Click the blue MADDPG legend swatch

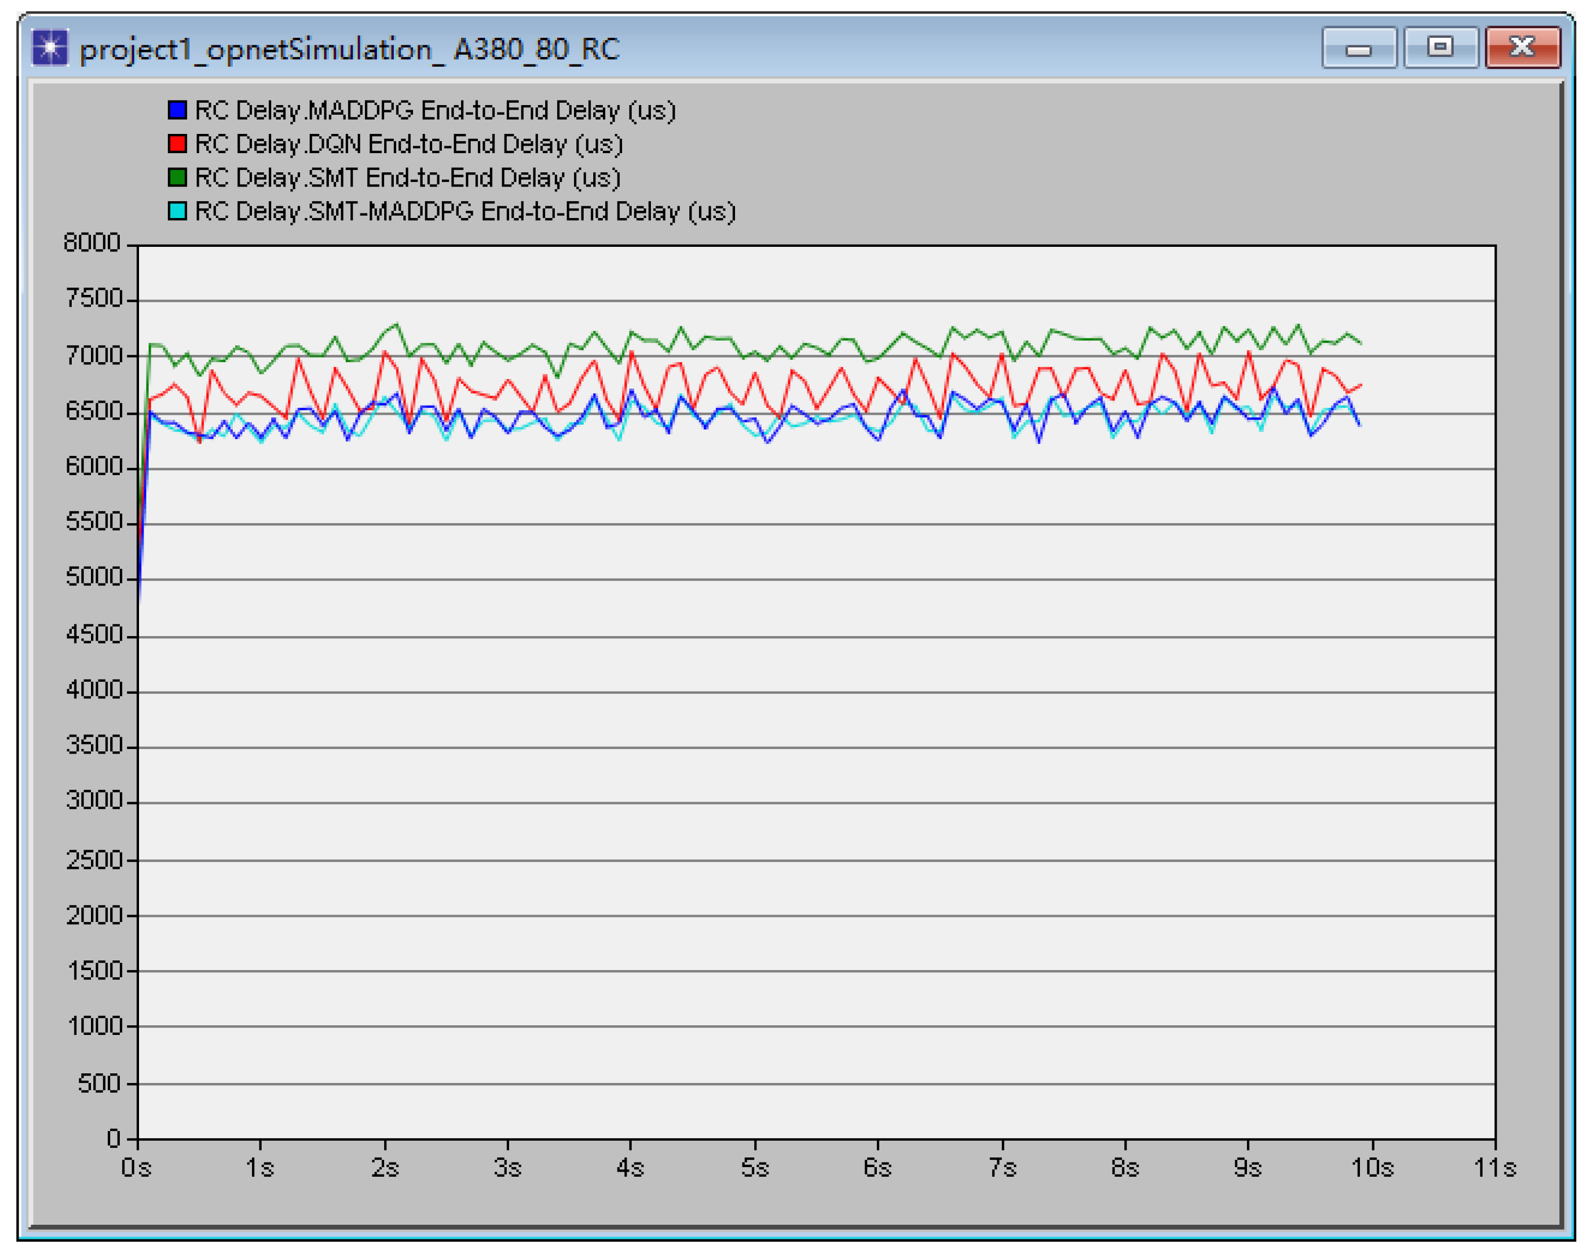point(177,111)
